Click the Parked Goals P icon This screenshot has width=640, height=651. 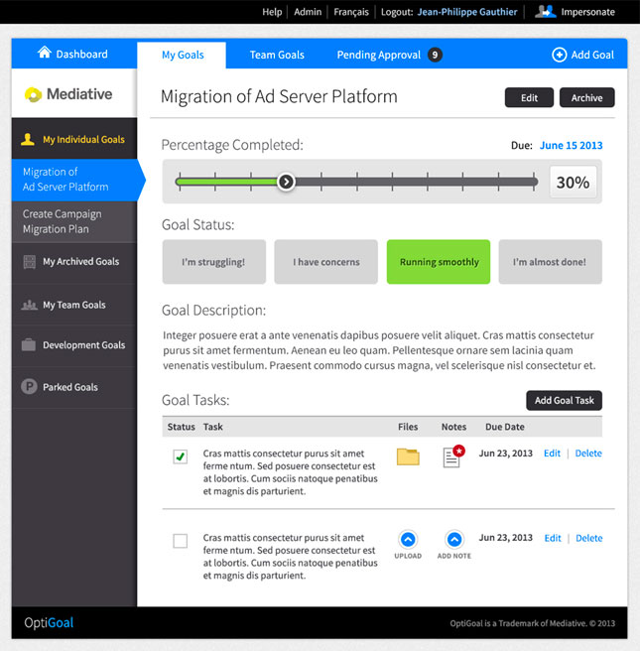pos(29,387)
